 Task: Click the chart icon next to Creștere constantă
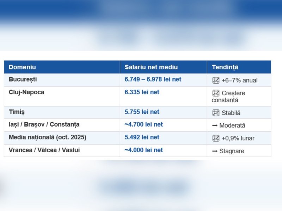(216, 93)
